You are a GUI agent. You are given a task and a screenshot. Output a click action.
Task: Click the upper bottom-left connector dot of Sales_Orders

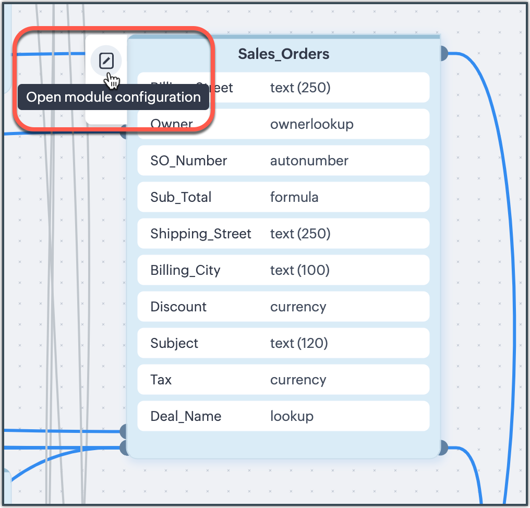coord(124,431)
